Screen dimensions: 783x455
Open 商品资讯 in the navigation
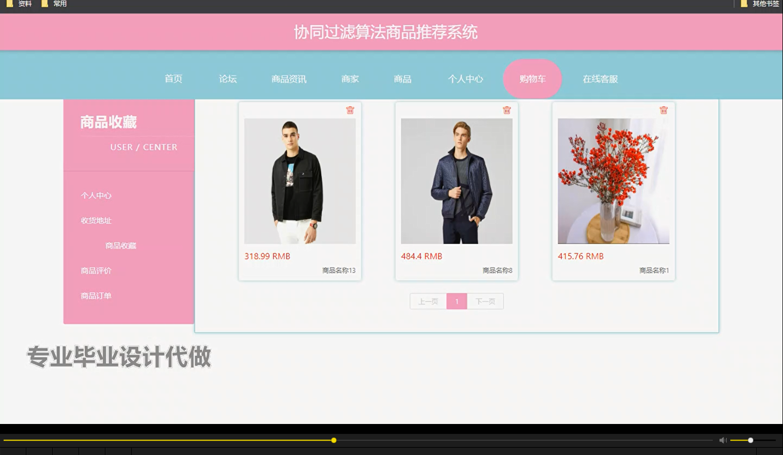coord(288,79)
